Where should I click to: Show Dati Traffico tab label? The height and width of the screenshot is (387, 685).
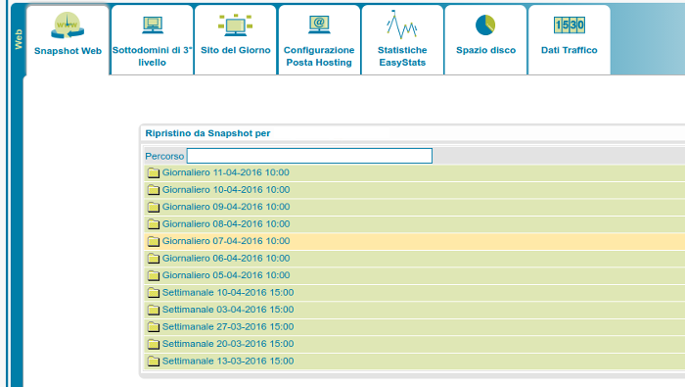[570, 50]
